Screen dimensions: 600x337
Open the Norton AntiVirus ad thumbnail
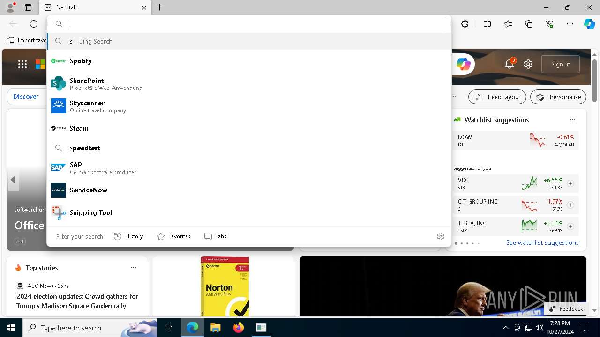(x=225, y=287)
